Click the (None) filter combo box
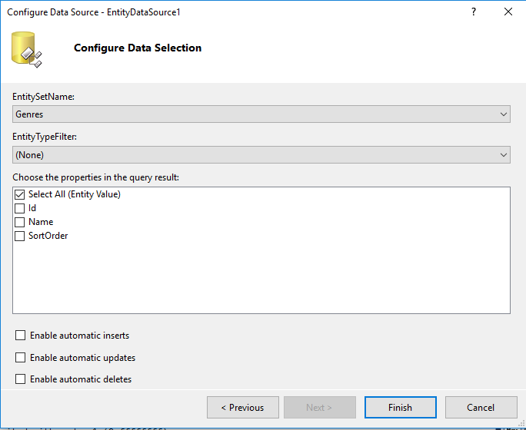This screenshot has height=430, width=526. pyautogui.click(x=254, y=155)
